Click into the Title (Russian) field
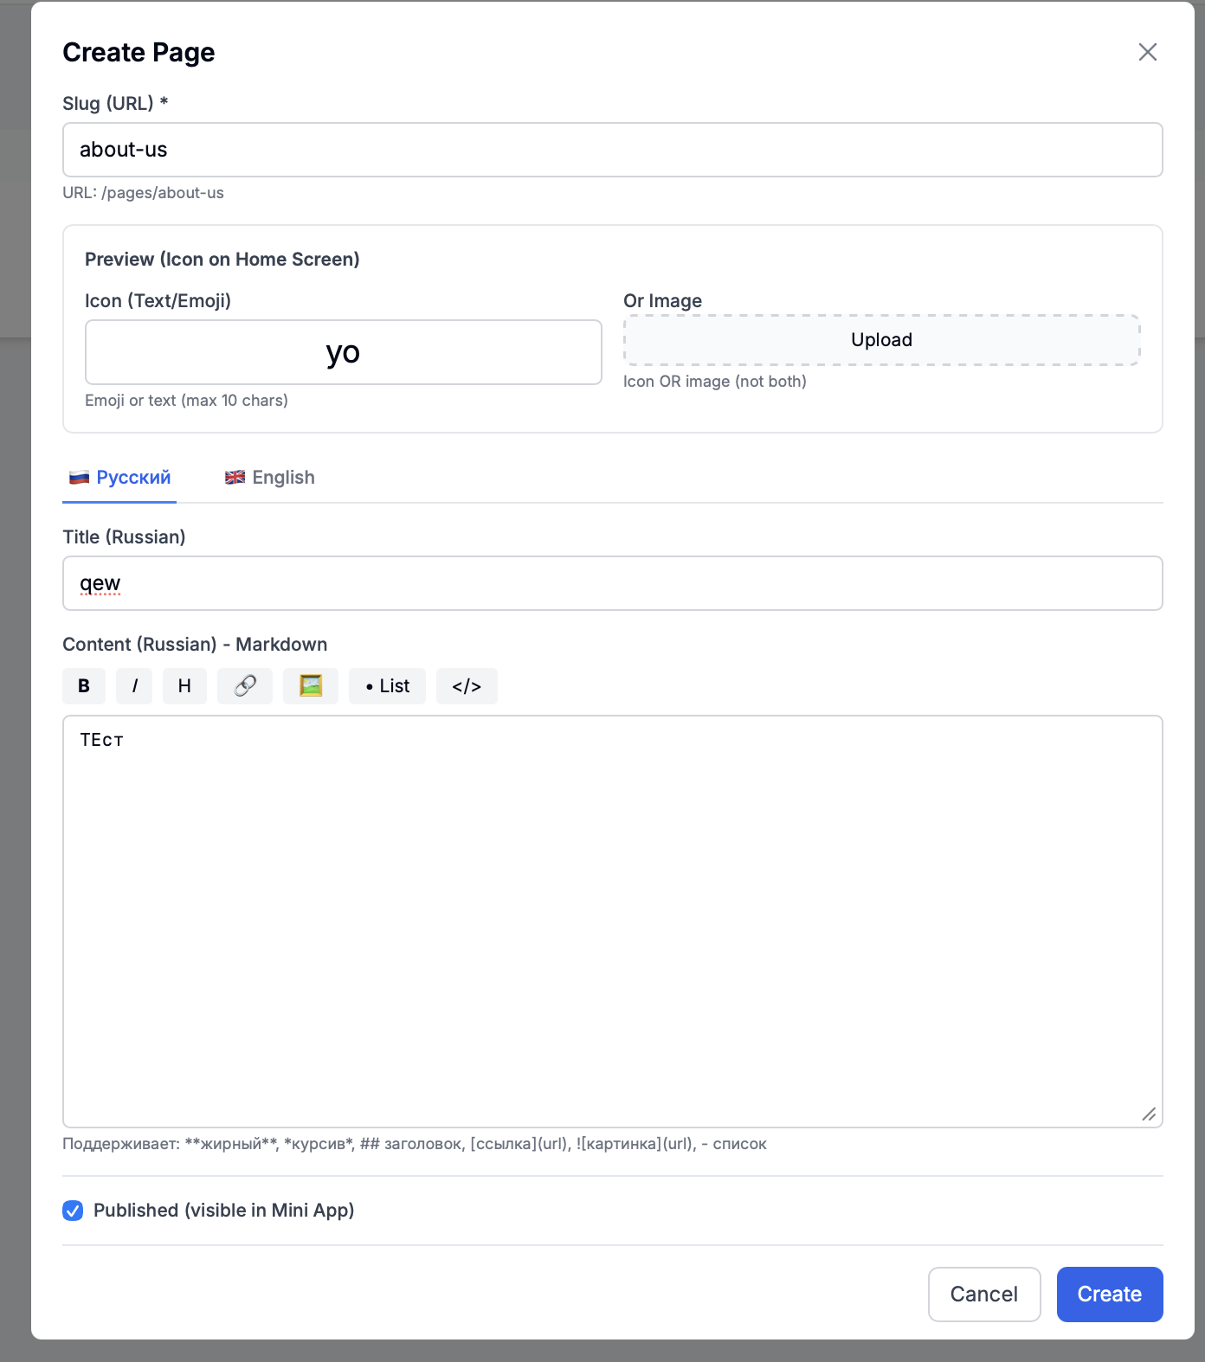Image resolution: width=1205 pixels, height=1362 pixels. pos(612,583)
